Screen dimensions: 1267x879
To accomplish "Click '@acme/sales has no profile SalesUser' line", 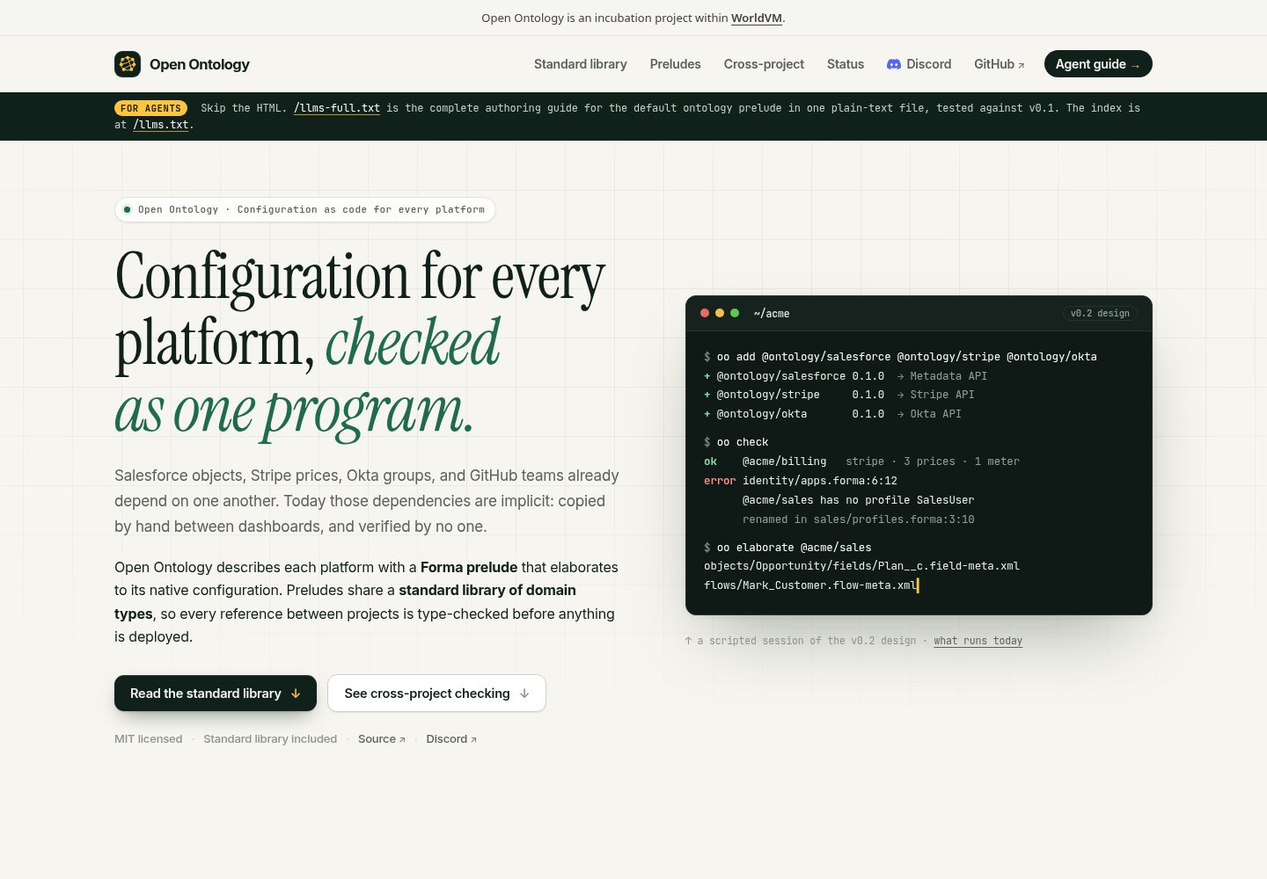I will 859,500.
